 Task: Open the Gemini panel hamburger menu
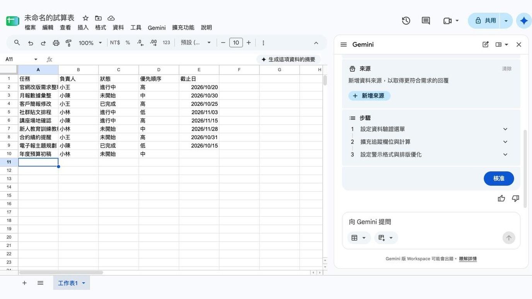(x=343, y=44)
